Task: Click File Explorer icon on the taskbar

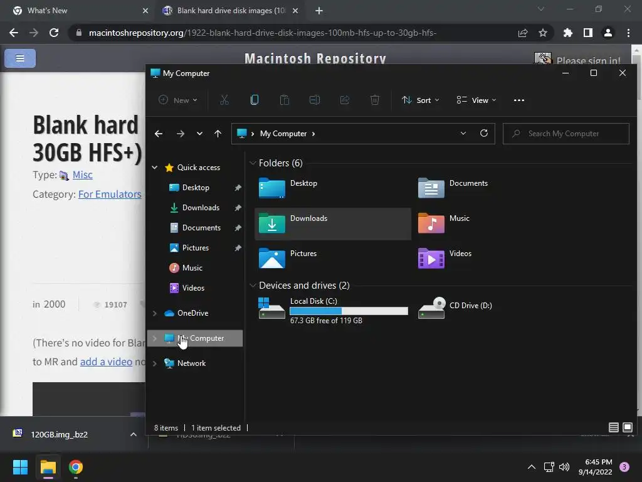Action: (x=48, y=467)
